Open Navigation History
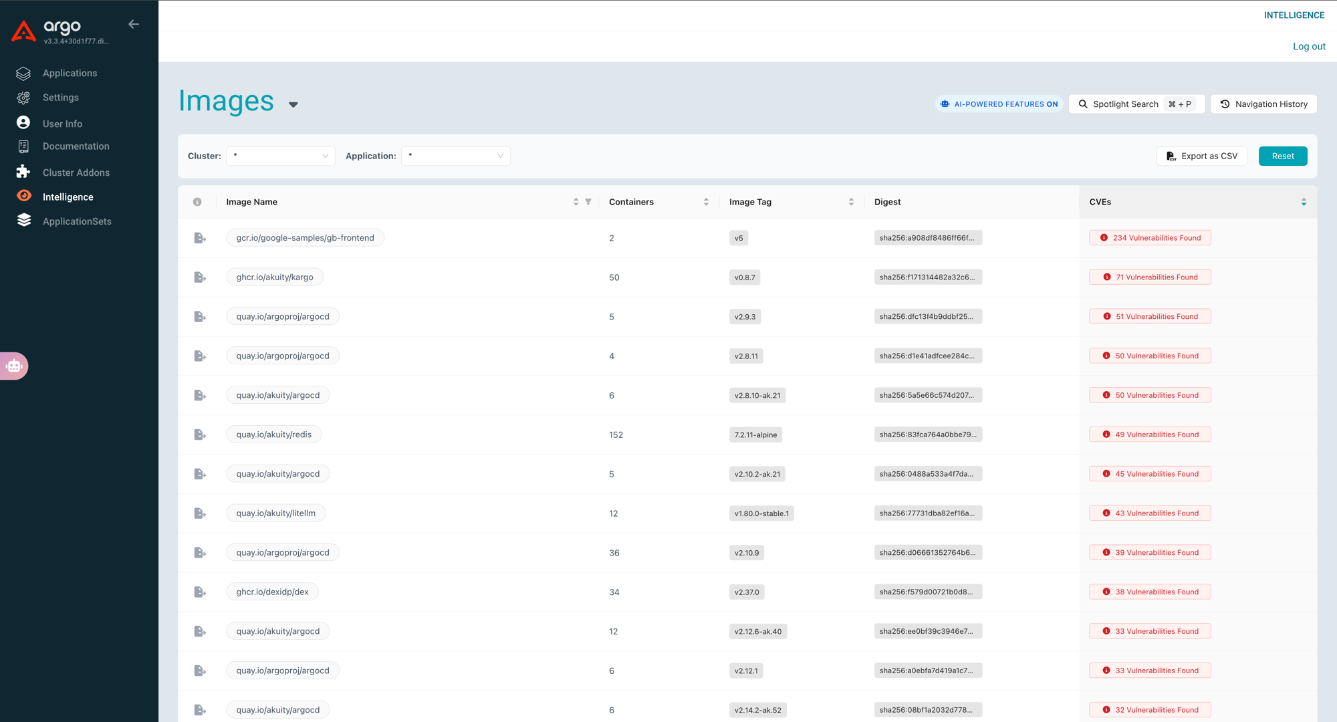The height and width of the screenshot is (722, 1337). [x=1263, y=104]
